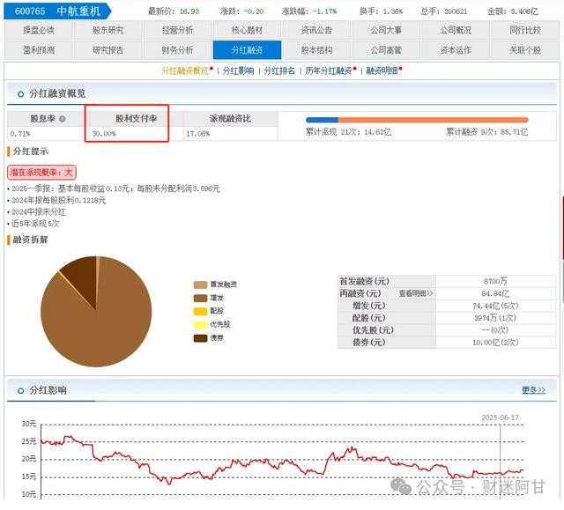Click the blue 累计派现 bar segment
The height and width of the screenshot is (510, 564).
[322, 120]
